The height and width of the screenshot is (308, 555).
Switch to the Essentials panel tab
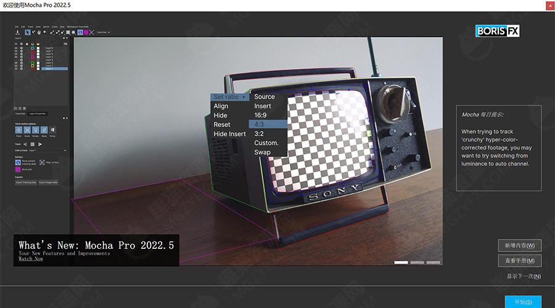click(x=20, y=113)
